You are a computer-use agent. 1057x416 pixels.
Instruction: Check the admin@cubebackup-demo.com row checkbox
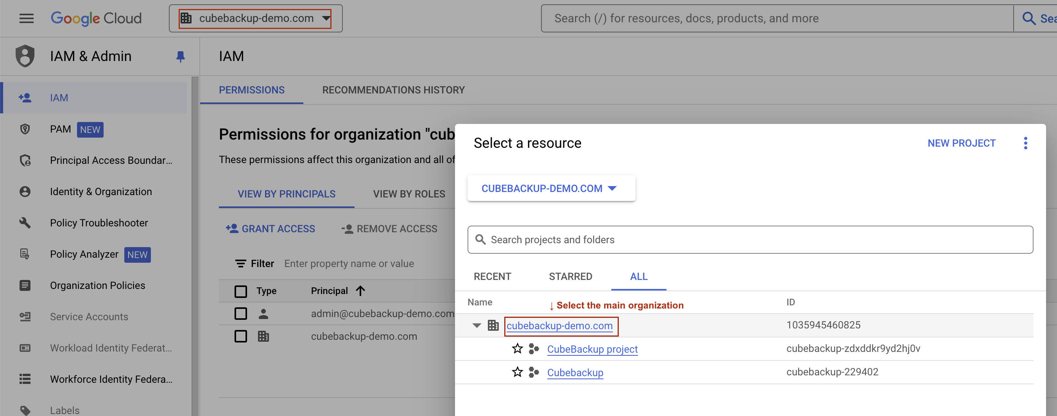pyautogui.click(x=241, y=314)
